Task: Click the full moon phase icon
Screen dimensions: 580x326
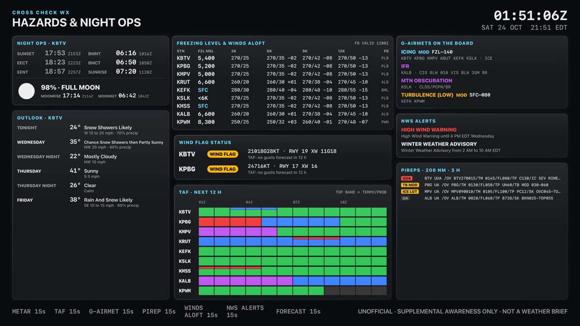Action: pos(27,91)
